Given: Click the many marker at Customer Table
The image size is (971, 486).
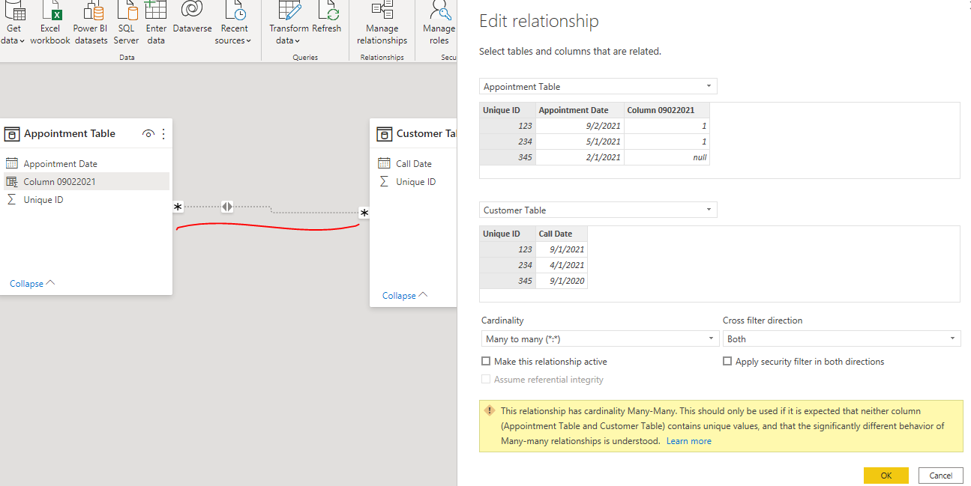Looking at the screenshot, I should [x=364, y=213].
